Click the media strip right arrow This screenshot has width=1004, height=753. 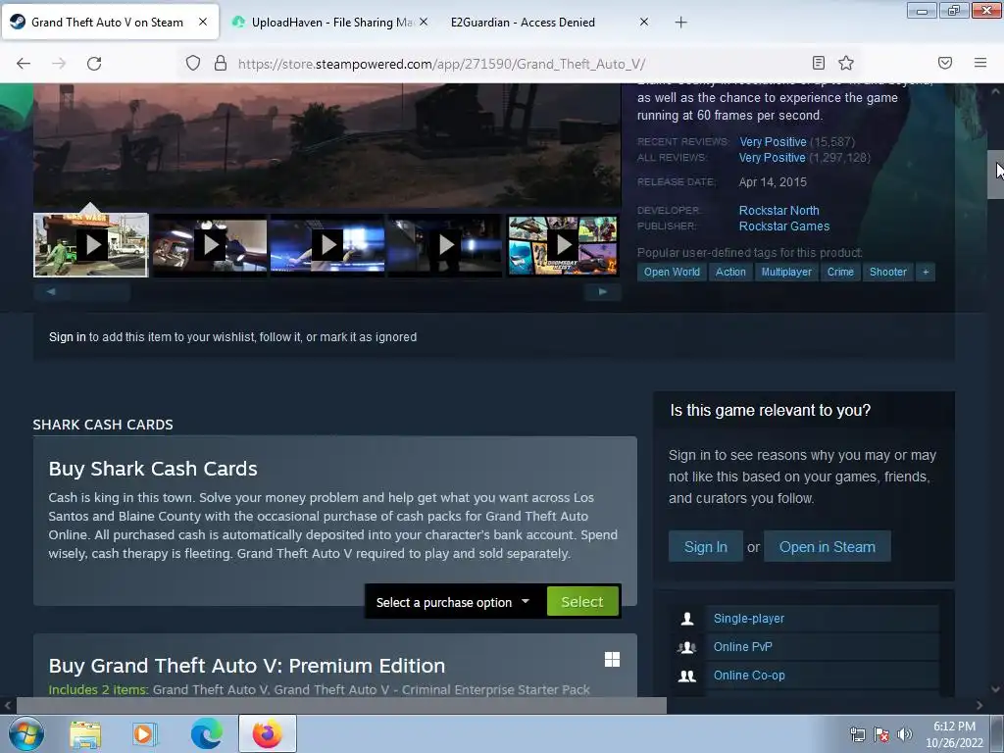pyautogui.click(x=603, y=292)
